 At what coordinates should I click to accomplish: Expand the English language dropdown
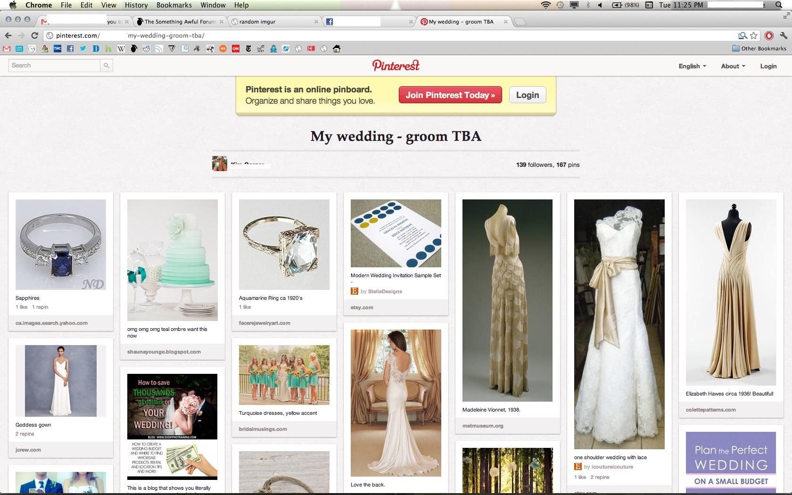(692, 66)
